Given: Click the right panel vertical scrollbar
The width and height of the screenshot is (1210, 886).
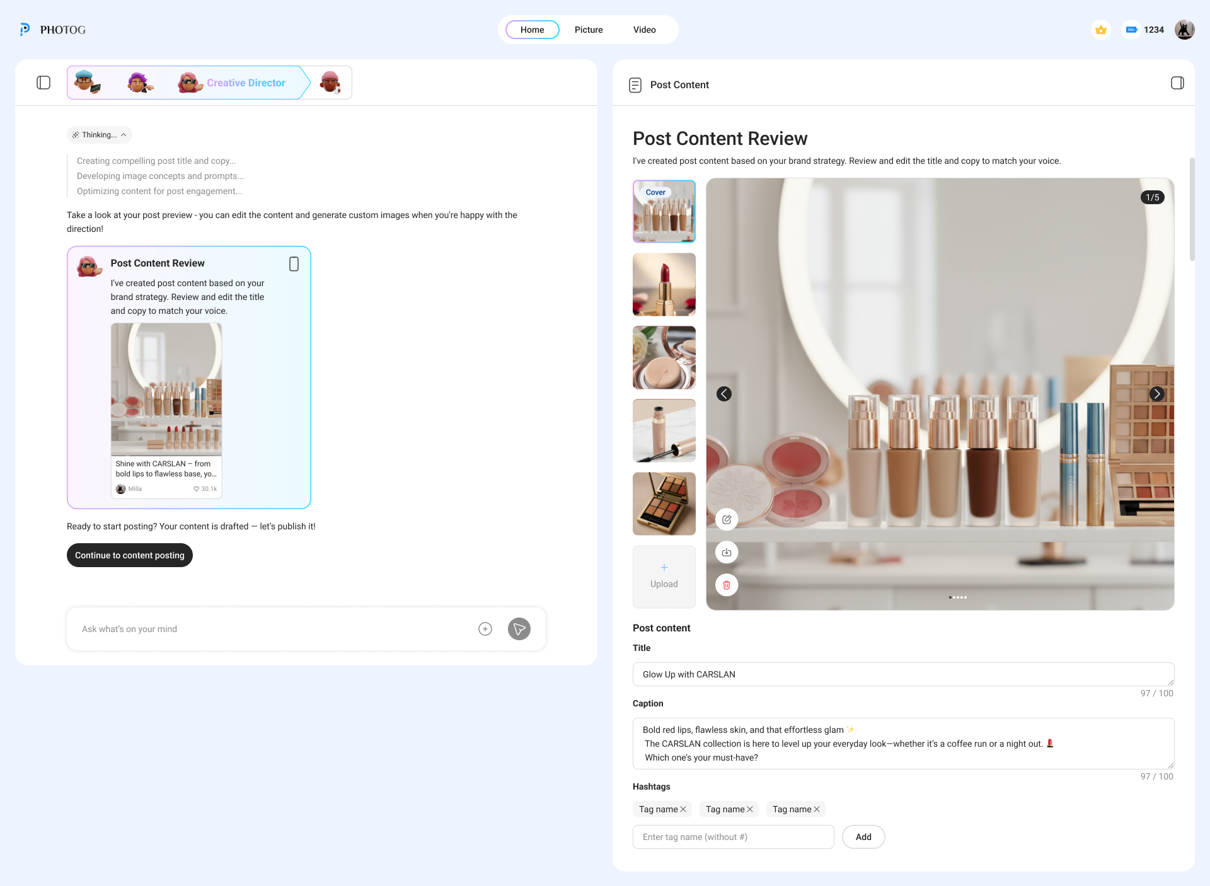Looking at the screenshot, I should click(1192, 209).
